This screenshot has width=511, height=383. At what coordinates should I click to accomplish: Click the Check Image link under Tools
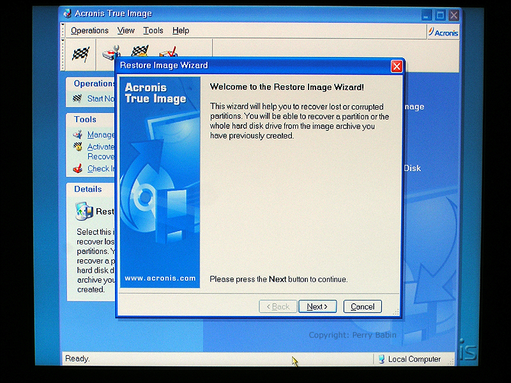(x=101, y=169)
